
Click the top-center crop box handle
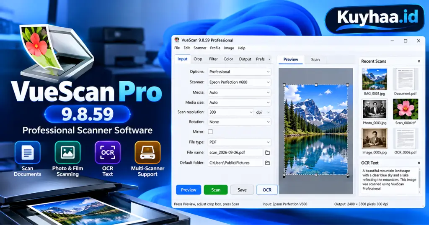pyautogui.click(x=316, y=85)
